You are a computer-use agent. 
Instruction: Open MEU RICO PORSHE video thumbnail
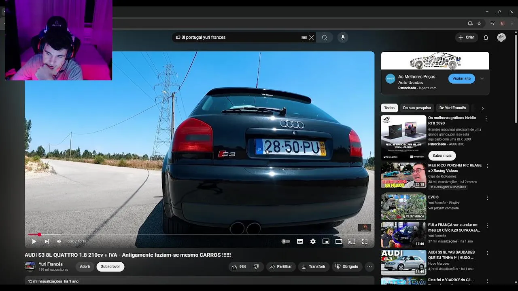pos(403,175)
